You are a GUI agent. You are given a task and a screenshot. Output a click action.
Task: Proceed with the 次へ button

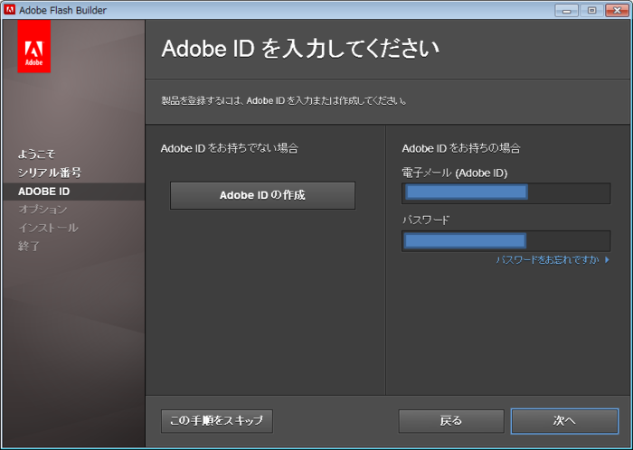[x=564, y=421]
